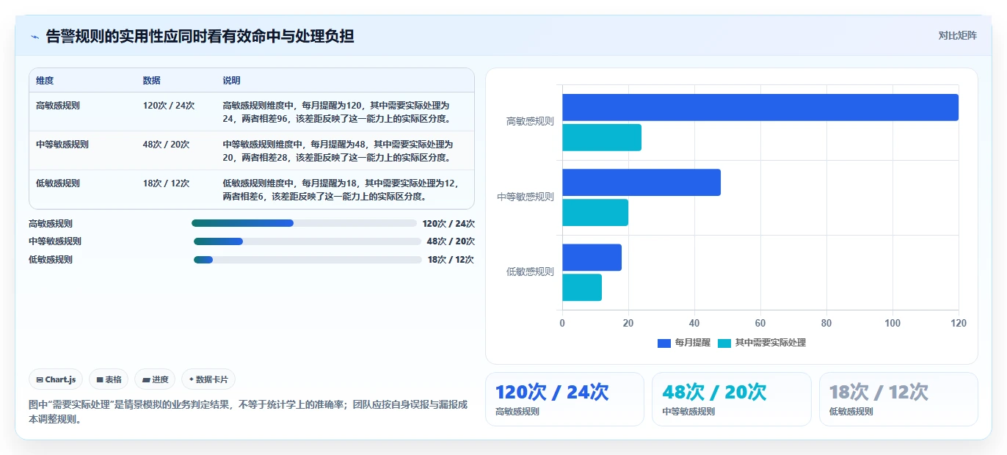Select the Chart.js tag chip
Viewport: 1007px width, 455px height.
click(57, 379)
